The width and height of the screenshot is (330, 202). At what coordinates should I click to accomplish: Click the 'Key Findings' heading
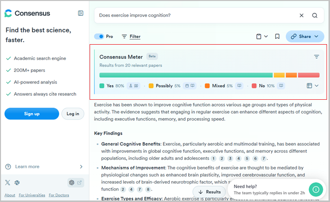(x=108, y=134)
